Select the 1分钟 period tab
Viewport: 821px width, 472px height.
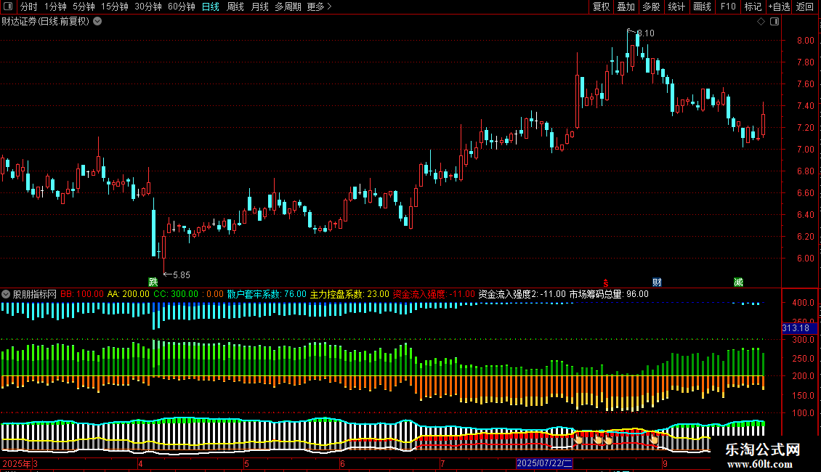click(x=55, y=7)
